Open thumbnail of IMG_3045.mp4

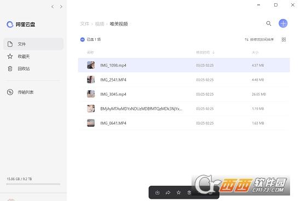(x=91, y=94)
